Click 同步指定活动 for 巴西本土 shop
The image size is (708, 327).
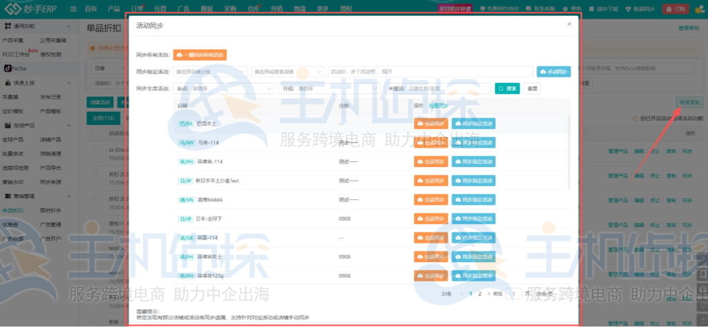coord(473,123)
